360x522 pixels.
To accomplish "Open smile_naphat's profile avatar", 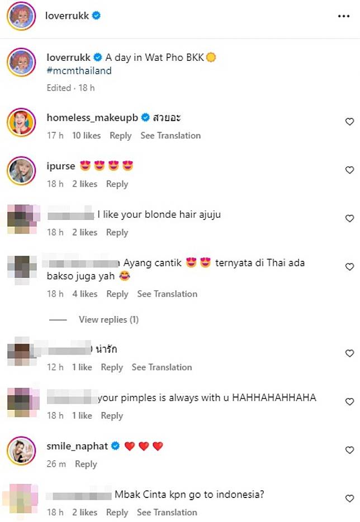I will click(21, 451).
